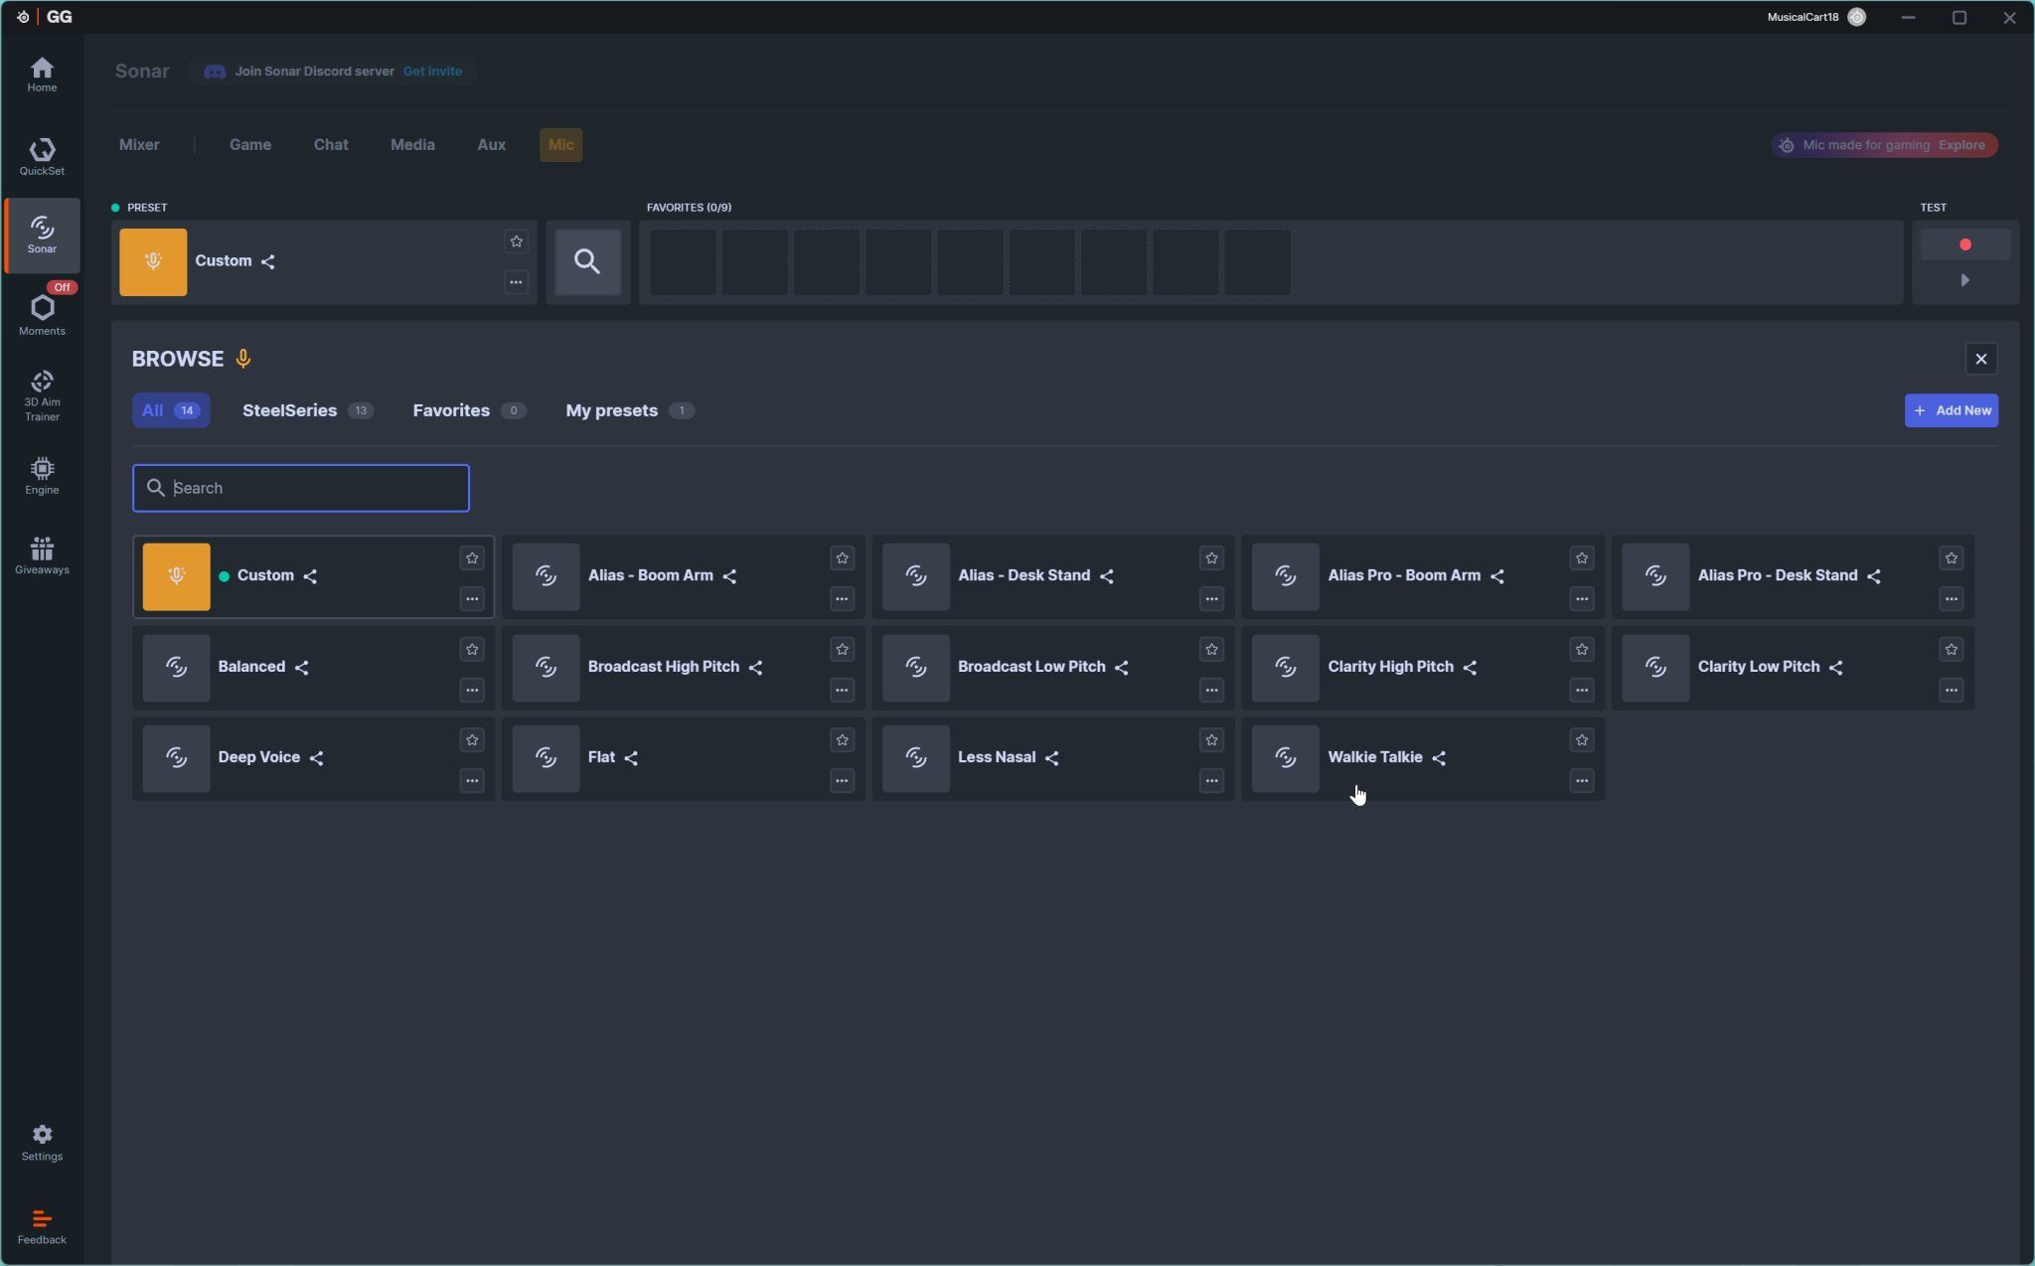Select the SteelSeries presets tab
This screenshot has width=2035, height=1266.
(289, 410)
